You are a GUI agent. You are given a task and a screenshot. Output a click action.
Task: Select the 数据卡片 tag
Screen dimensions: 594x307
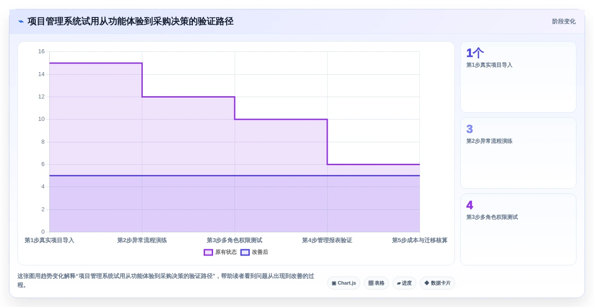437,283
